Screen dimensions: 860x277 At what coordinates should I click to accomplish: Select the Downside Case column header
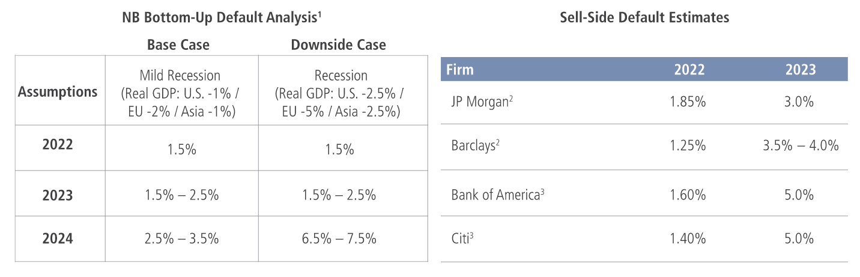[339, 45]
